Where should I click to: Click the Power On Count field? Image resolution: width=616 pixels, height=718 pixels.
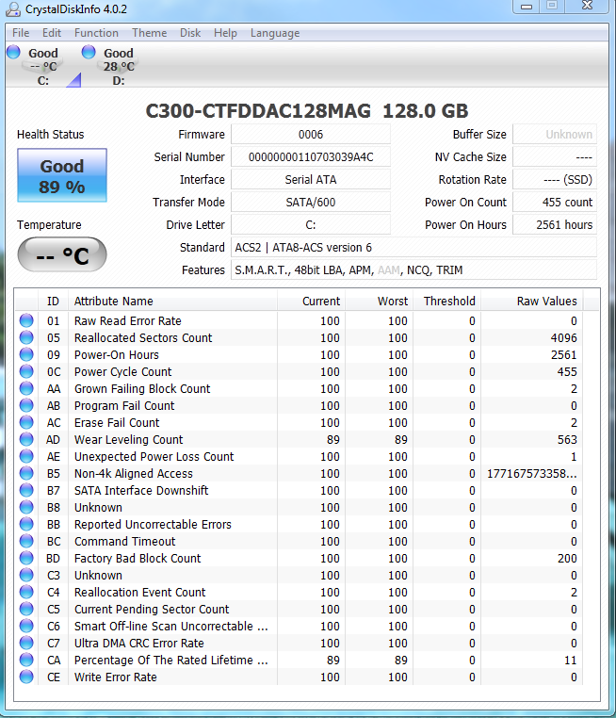(x=555, y=202)
